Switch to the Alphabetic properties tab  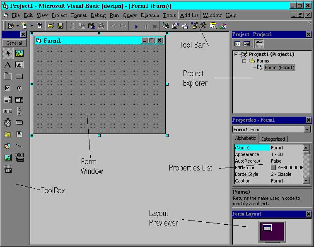pyautogui.click(x=246, y=138)
